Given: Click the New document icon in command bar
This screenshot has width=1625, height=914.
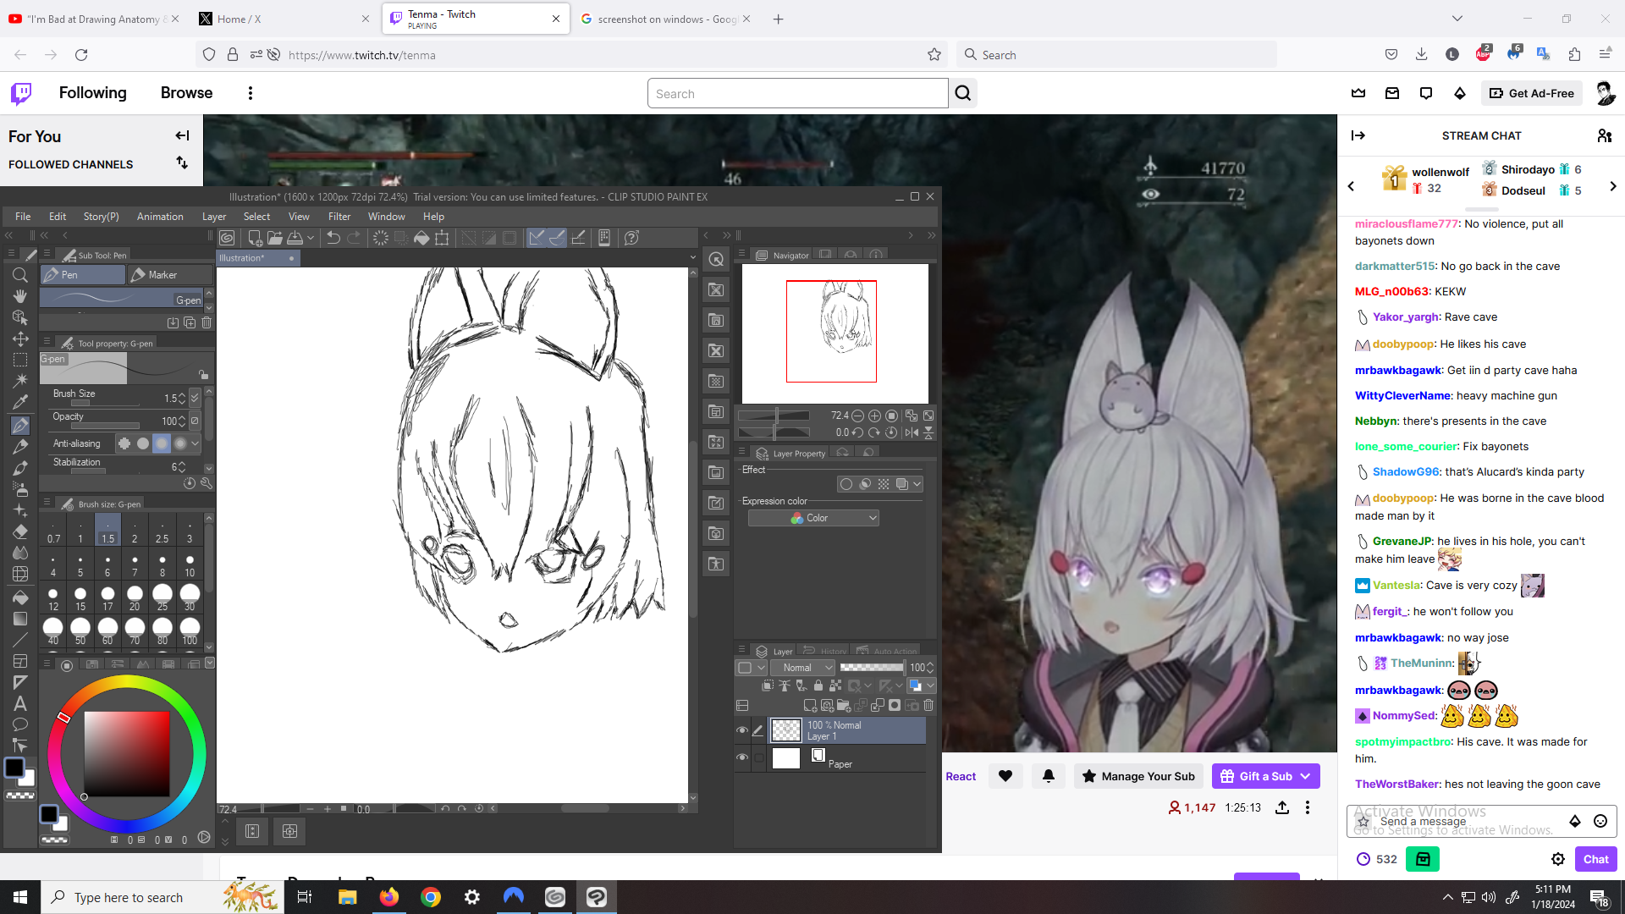Looking at the screenshot, I should tap(254, 238).
